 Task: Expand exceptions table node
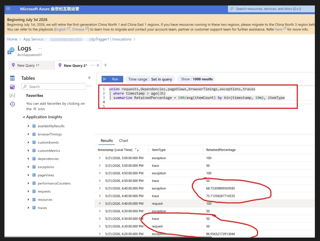point(28,167)
